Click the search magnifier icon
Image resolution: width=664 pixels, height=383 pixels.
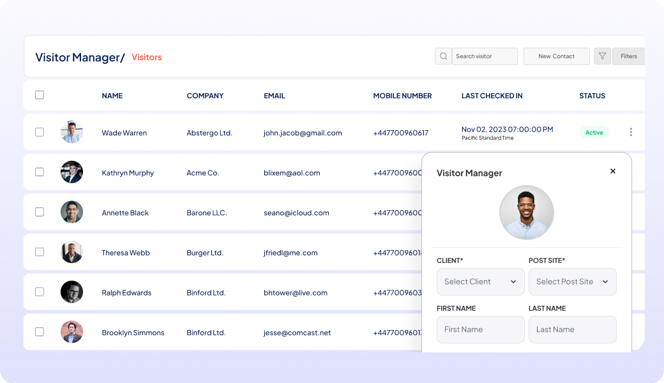[x=443, y=56]
